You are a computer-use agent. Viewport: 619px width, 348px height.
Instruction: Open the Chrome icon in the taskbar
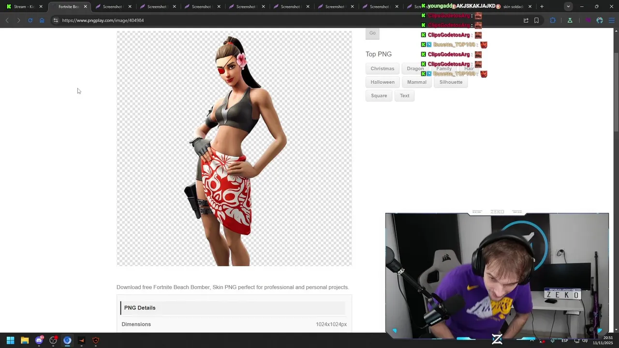tap(67, 340)
